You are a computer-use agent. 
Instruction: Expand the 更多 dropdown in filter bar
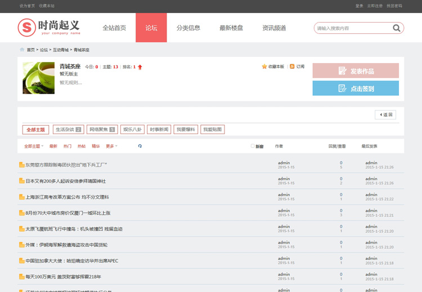pyautogui.click(x=111, y=146)
